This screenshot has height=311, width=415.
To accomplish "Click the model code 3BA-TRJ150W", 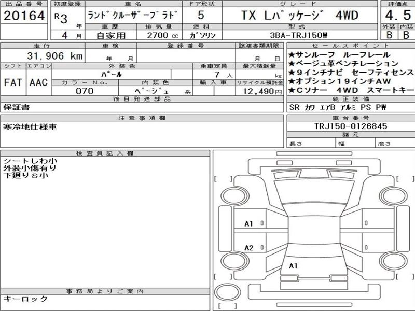I will [299, 35].
